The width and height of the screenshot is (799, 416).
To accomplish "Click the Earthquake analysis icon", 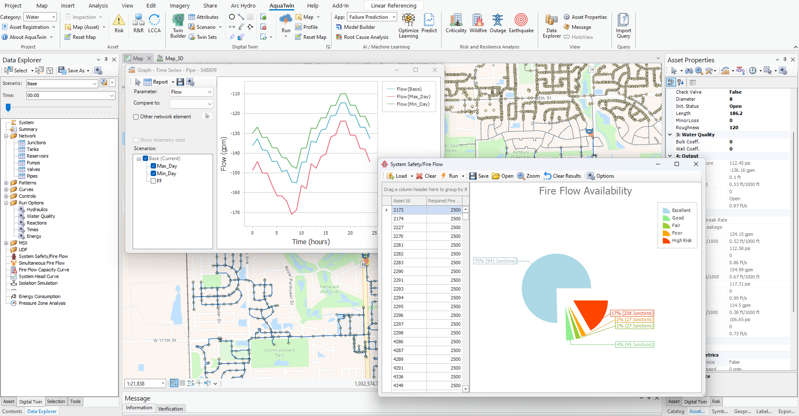I will click(x=521, y=23).
